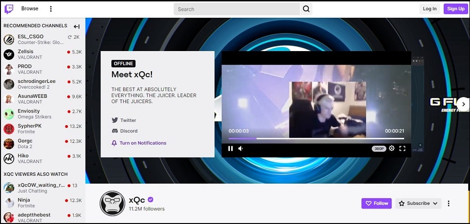
Task: Open the 360P quality selector
Action: point(379,149)
